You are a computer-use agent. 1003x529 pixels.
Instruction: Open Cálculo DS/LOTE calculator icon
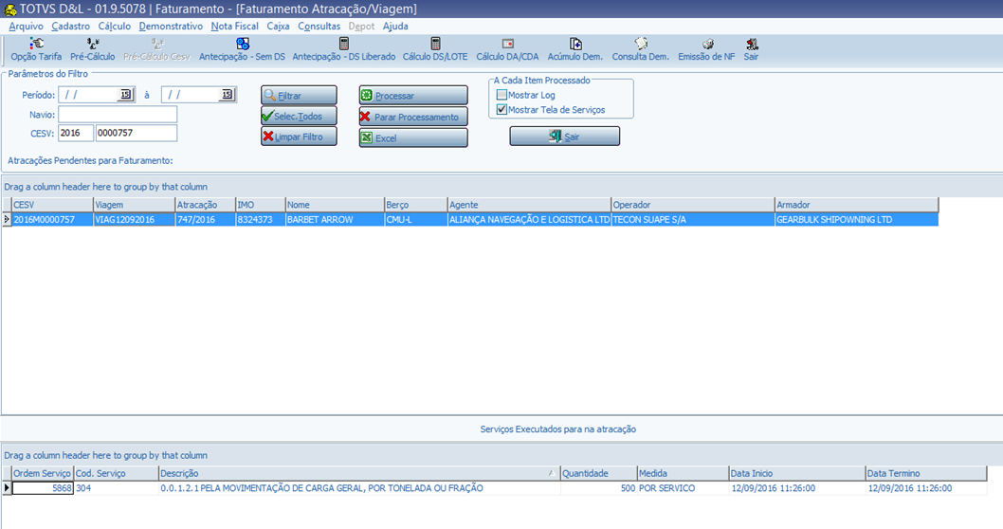coord(435,45)
